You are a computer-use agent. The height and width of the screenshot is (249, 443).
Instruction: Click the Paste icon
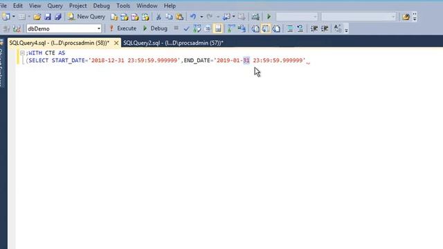click(x=179, y=17)
